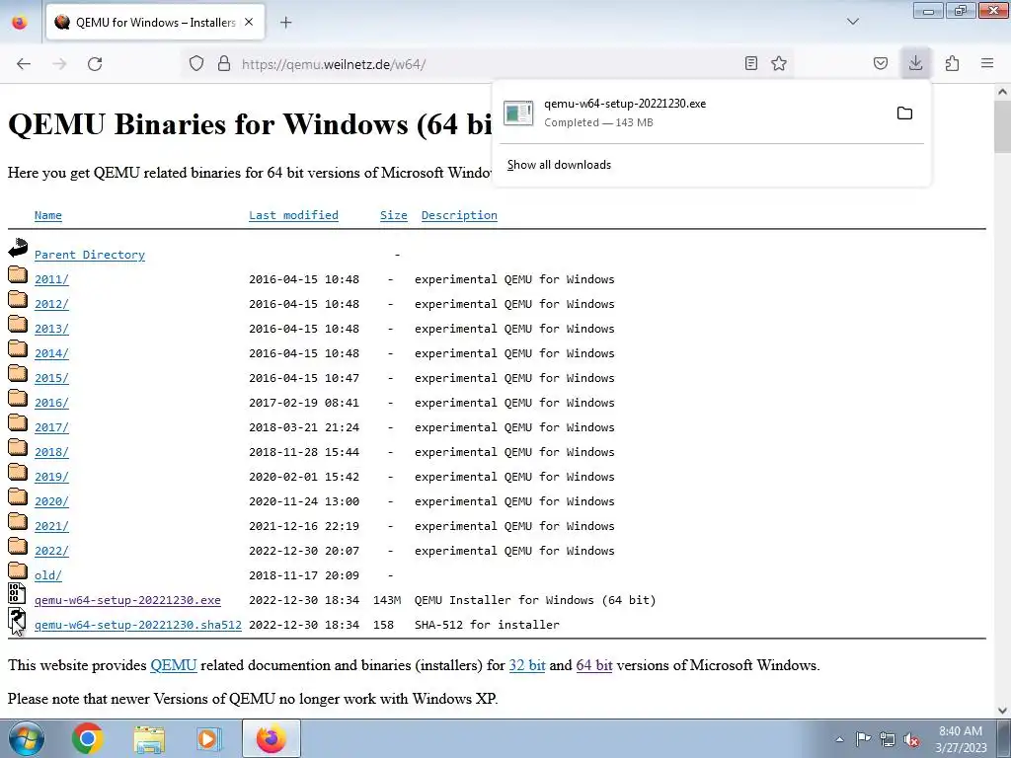This screenshot has height=758, width=1011.
Task: Follow the QEMU link in paragraph
Action: tap(174, 665)
